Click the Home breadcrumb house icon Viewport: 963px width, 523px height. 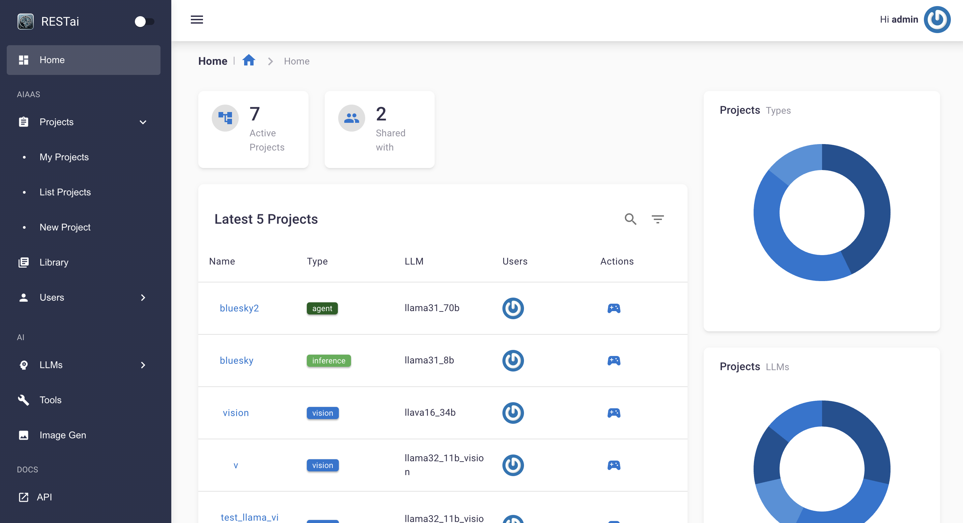coord(248,60)
